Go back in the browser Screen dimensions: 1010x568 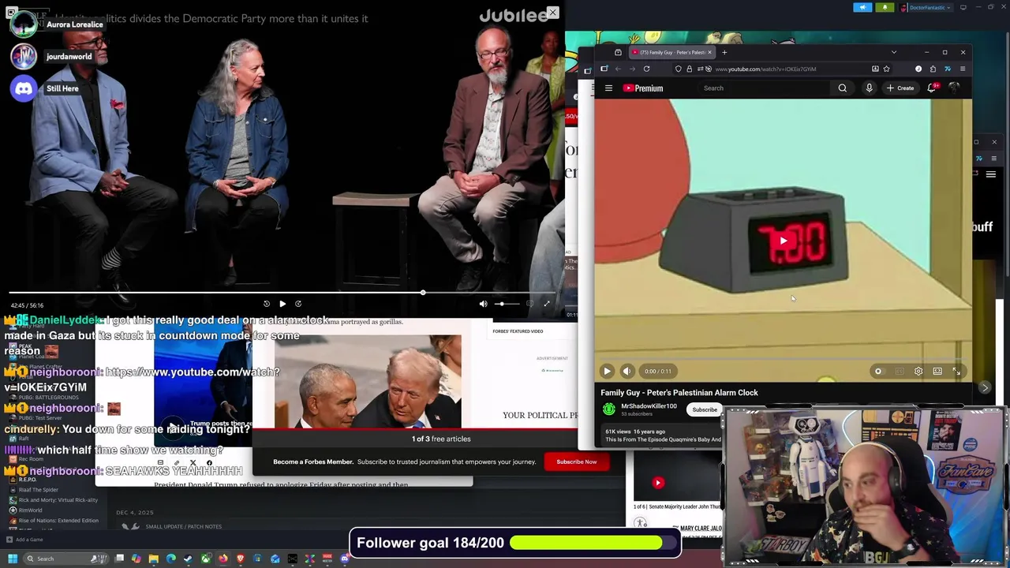(x=618, y=69)
